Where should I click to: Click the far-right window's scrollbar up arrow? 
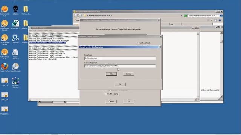pyautogui.click(x=221, y=33)
